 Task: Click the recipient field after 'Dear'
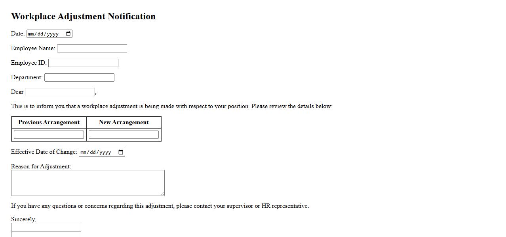(60, 92)
